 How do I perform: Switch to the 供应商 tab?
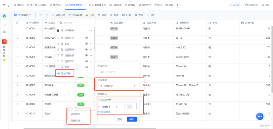tap(18, 5)
